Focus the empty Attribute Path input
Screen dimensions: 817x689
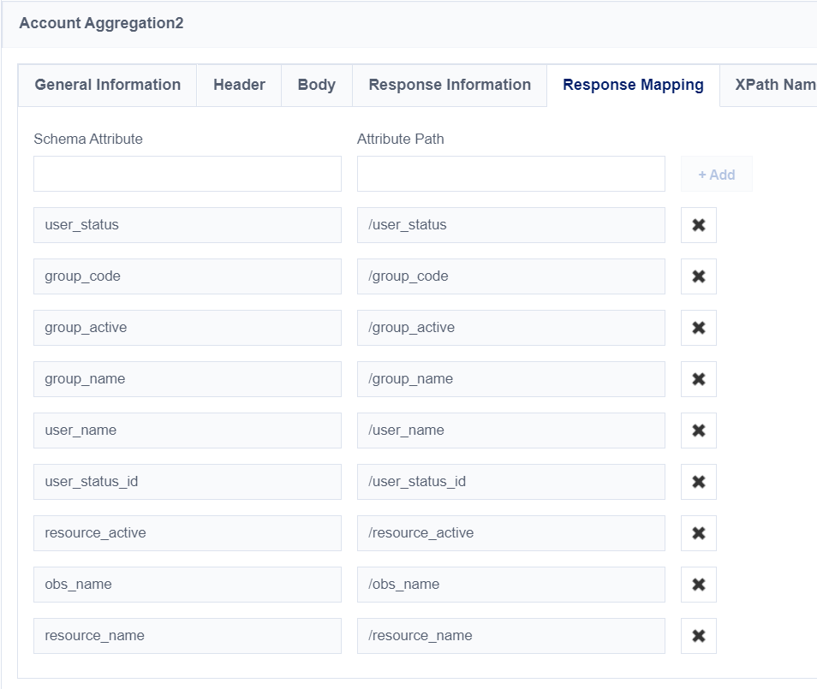510,174
